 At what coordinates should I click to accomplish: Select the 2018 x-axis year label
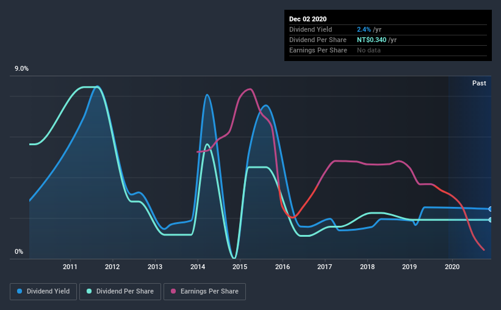tap(367, 267)
